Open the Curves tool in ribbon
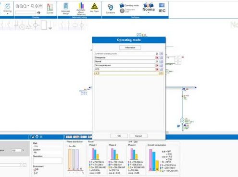 pyautogui.click(x=50, y=9)
